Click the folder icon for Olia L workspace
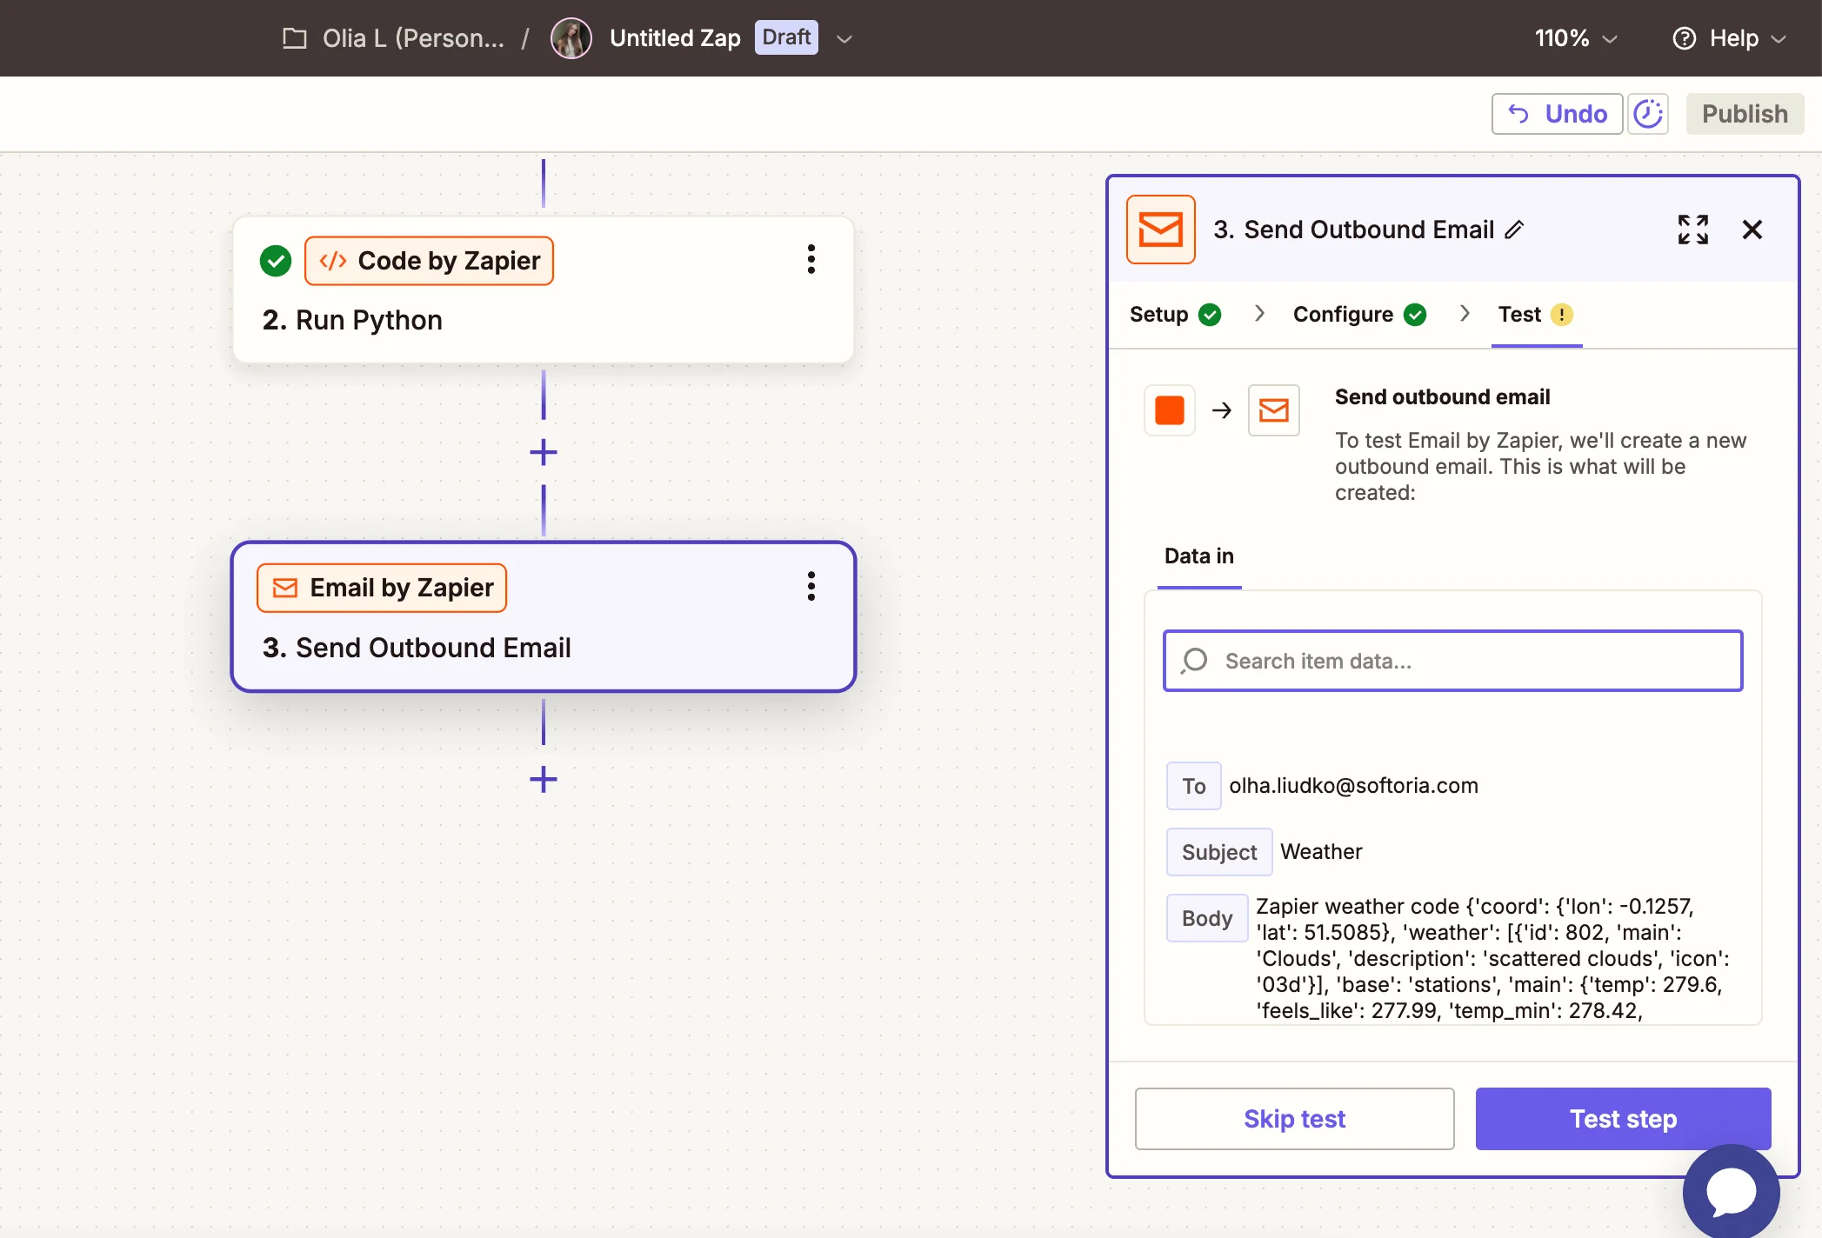 (x=295, y=38)
